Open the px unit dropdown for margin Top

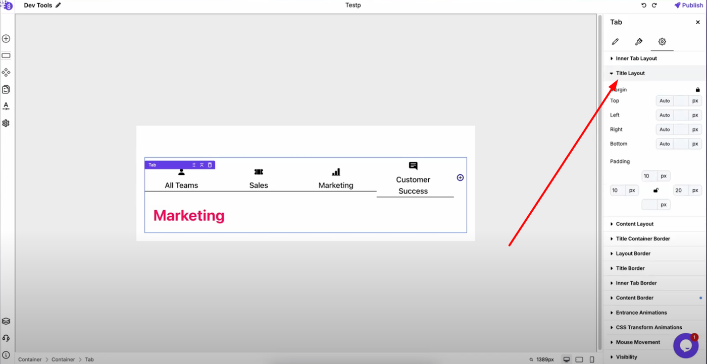(695, 101)
